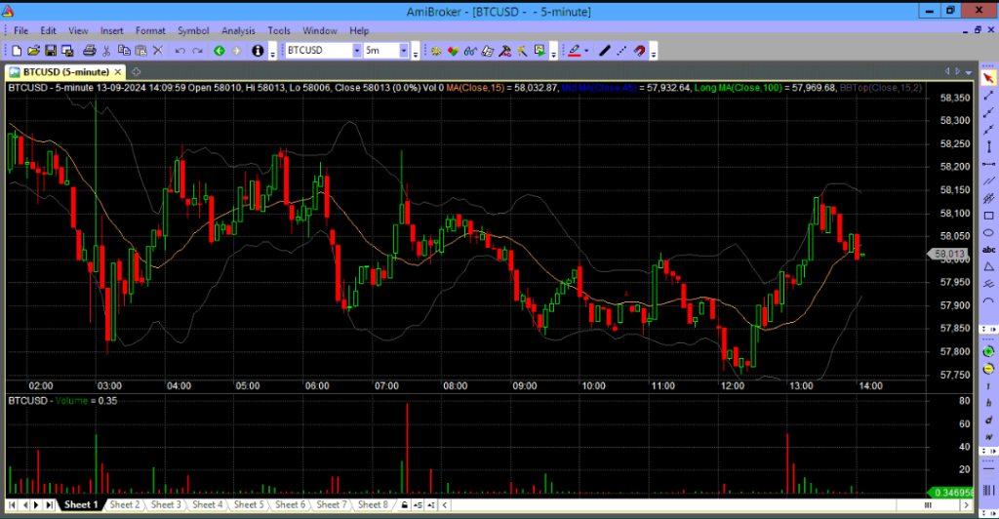
Task: Switch to Sheet 5
Action: 249,505
